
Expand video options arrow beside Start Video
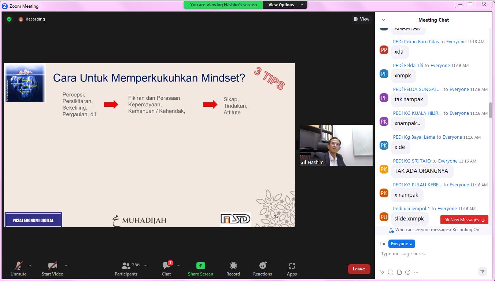pyautogui.click(x=66, y=266)
